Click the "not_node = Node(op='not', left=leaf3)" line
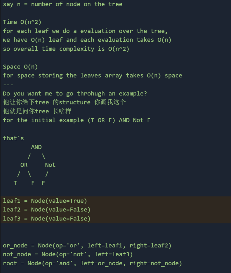The height and width of the screenshot is (273, 231). (68, 254)
